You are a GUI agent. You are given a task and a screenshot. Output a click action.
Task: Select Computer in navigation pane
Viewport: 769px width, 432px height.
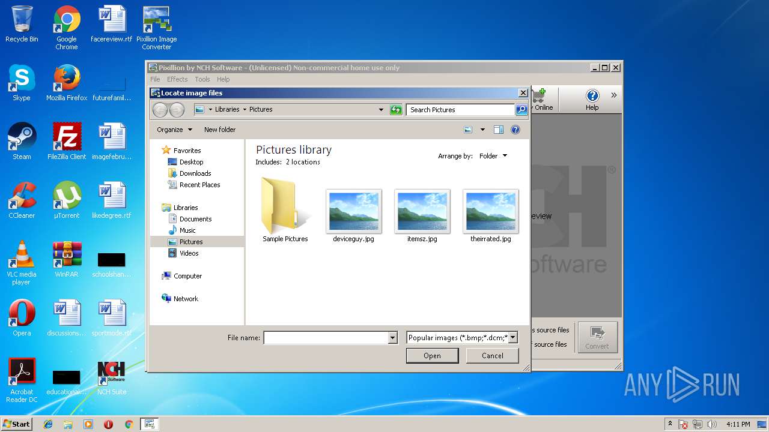pos(187,276)
